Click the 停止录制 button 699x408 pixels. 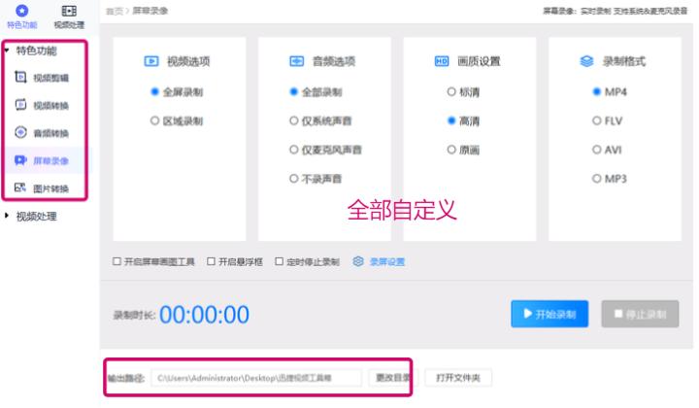click(x=640, y=314)
